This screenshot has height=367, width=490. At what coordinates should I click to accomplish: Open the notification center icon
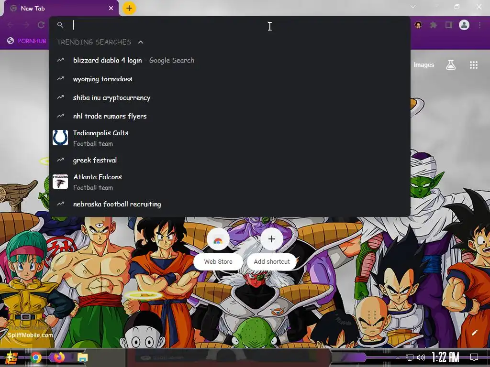(474, 357)
